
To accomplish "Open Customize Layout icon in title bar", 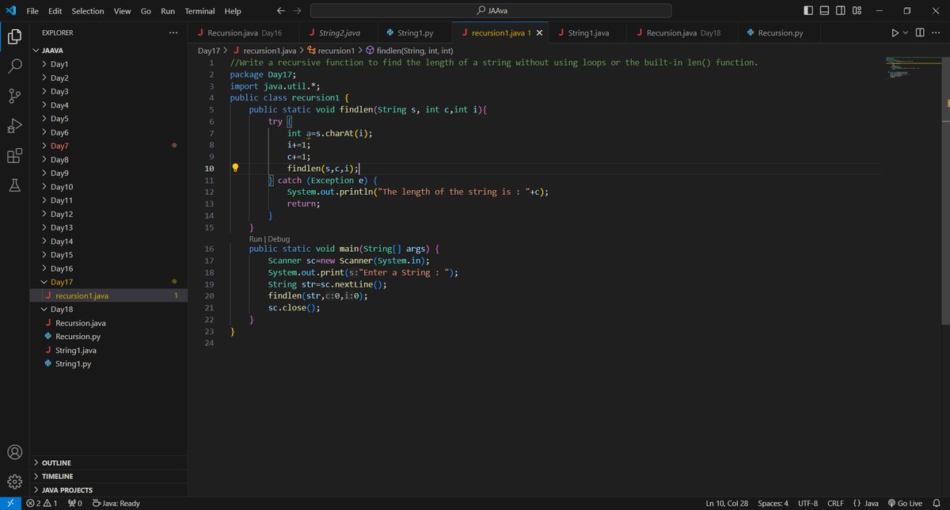I will [858, 11].
